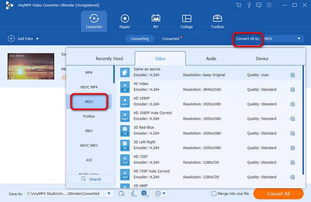This screenshot has height=202, width=311.
Task: Click the shopping cart purchase icon
Action: pos(239,5)
